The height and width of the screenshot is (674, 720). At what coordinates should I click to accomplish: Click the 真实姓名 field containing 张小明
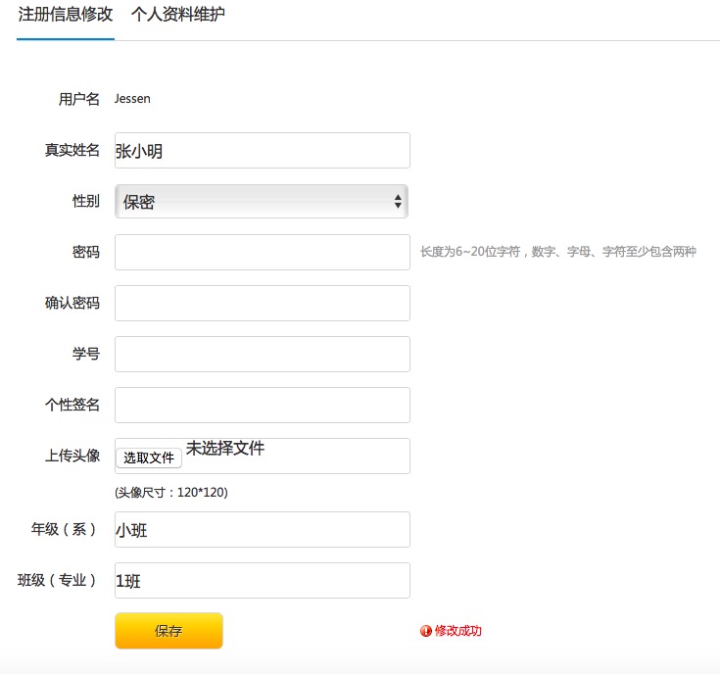263,150
